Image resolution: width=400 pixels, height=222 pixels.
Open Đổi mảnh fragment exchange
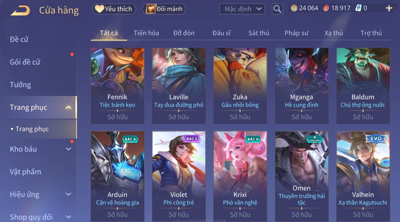click(164, 9)
